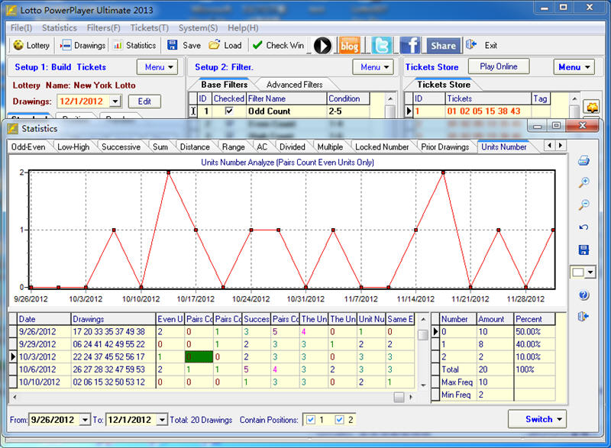The height and width of the screenshot is (448, 611).
Task: Open the File menu
Action: pos(21,27)
